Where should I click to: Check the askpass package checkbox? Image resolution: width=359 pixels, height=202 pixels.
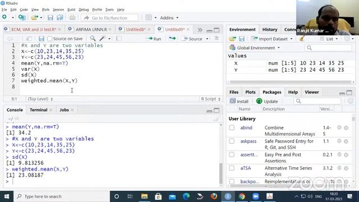(x=232, y=141)
